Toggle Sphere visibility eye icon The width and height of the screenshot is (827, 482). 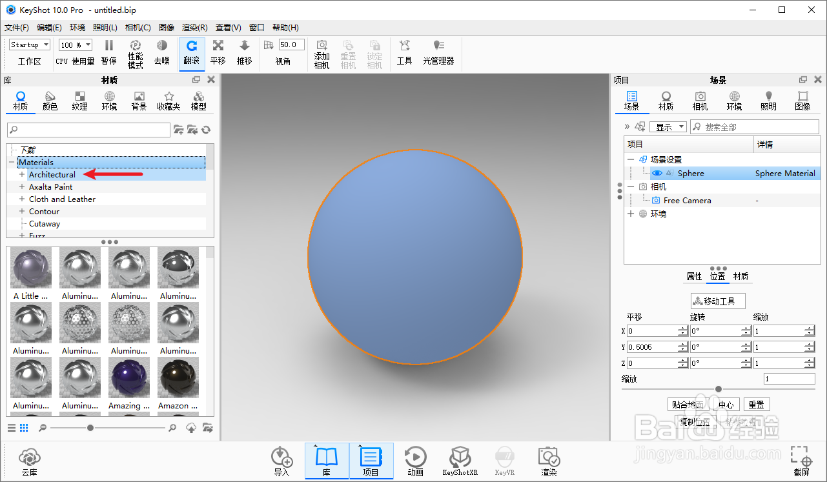pyautogui.click(x=657, y=173)
